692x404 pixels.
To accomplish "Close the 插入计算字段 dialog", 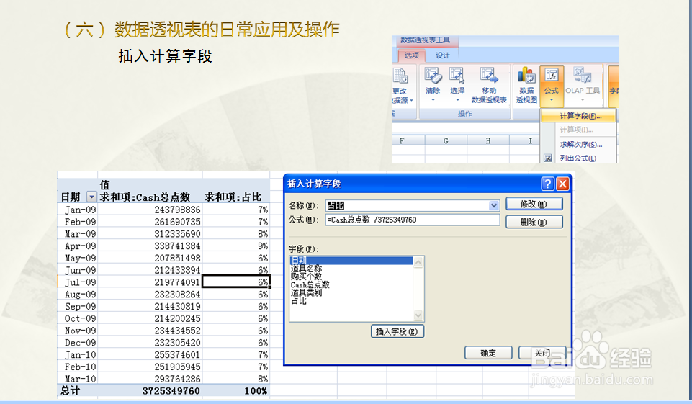I will [x=562, y=184].
